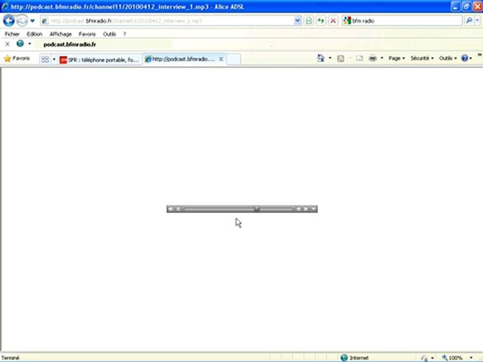The height and width of the screenshot is (362, 483).
Task: Open the media player options triangle
Action: pyautogui.click(x=313, y=209)
